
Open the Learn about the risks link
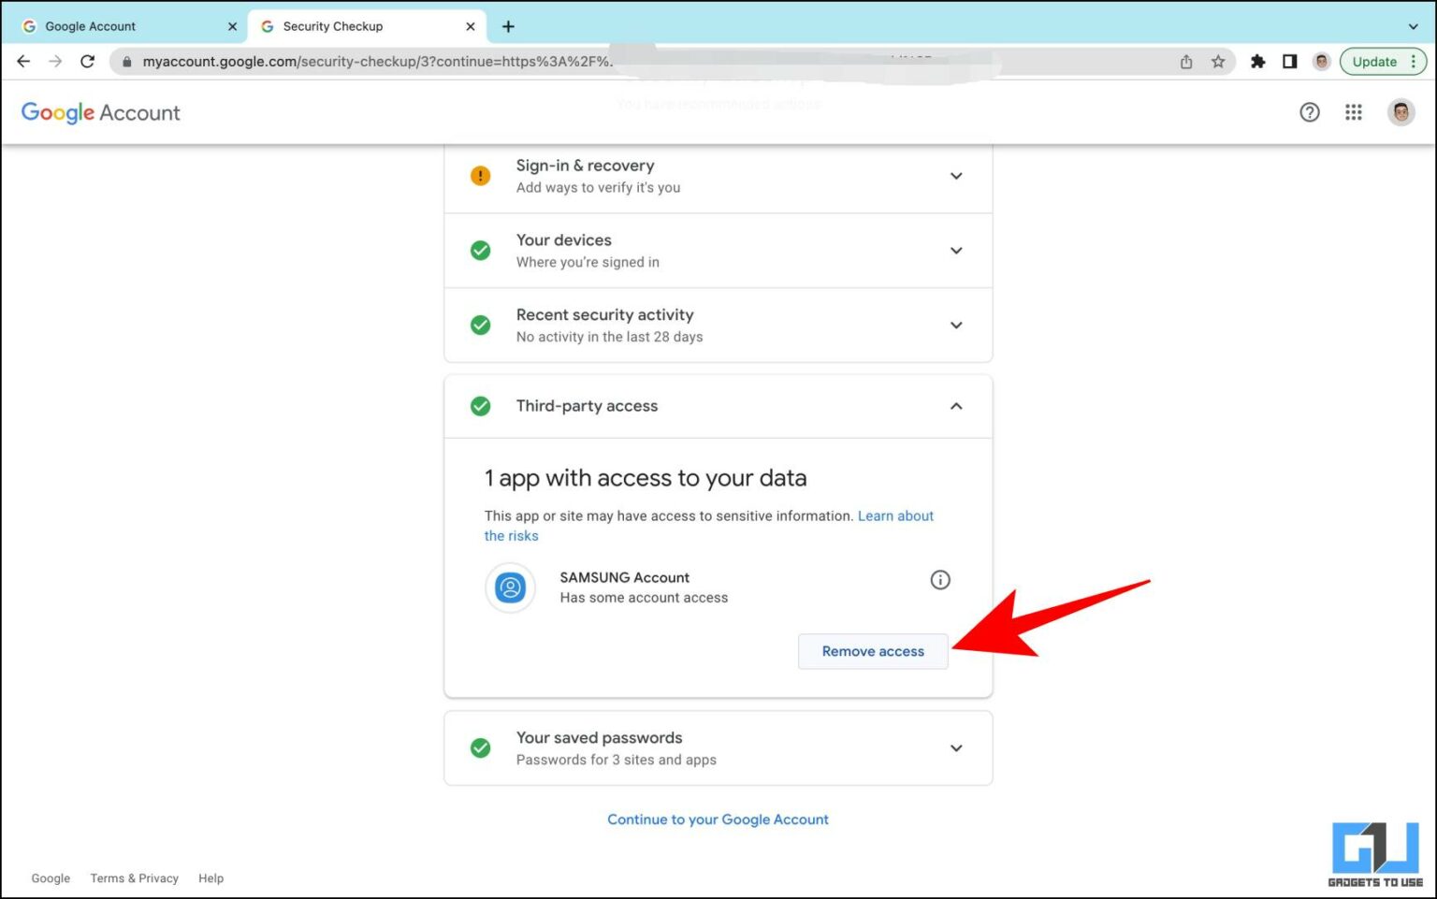coord(895,515)
